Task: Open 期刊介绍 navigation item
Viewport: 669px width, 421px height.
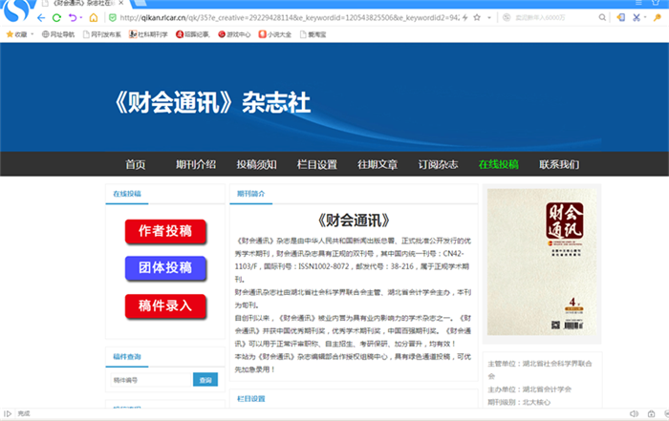Action: click(x=196, y=164)
